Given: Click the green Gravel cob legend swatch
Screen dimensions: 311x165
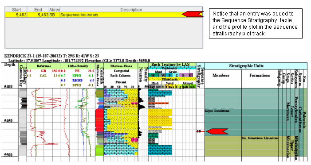Looking at the screenshot, I should [x=192, y=87].
